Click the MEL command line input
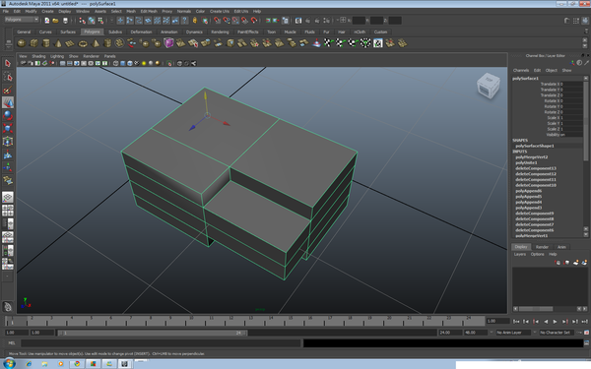This screenshot has width=591, height=369. point(162,343)
